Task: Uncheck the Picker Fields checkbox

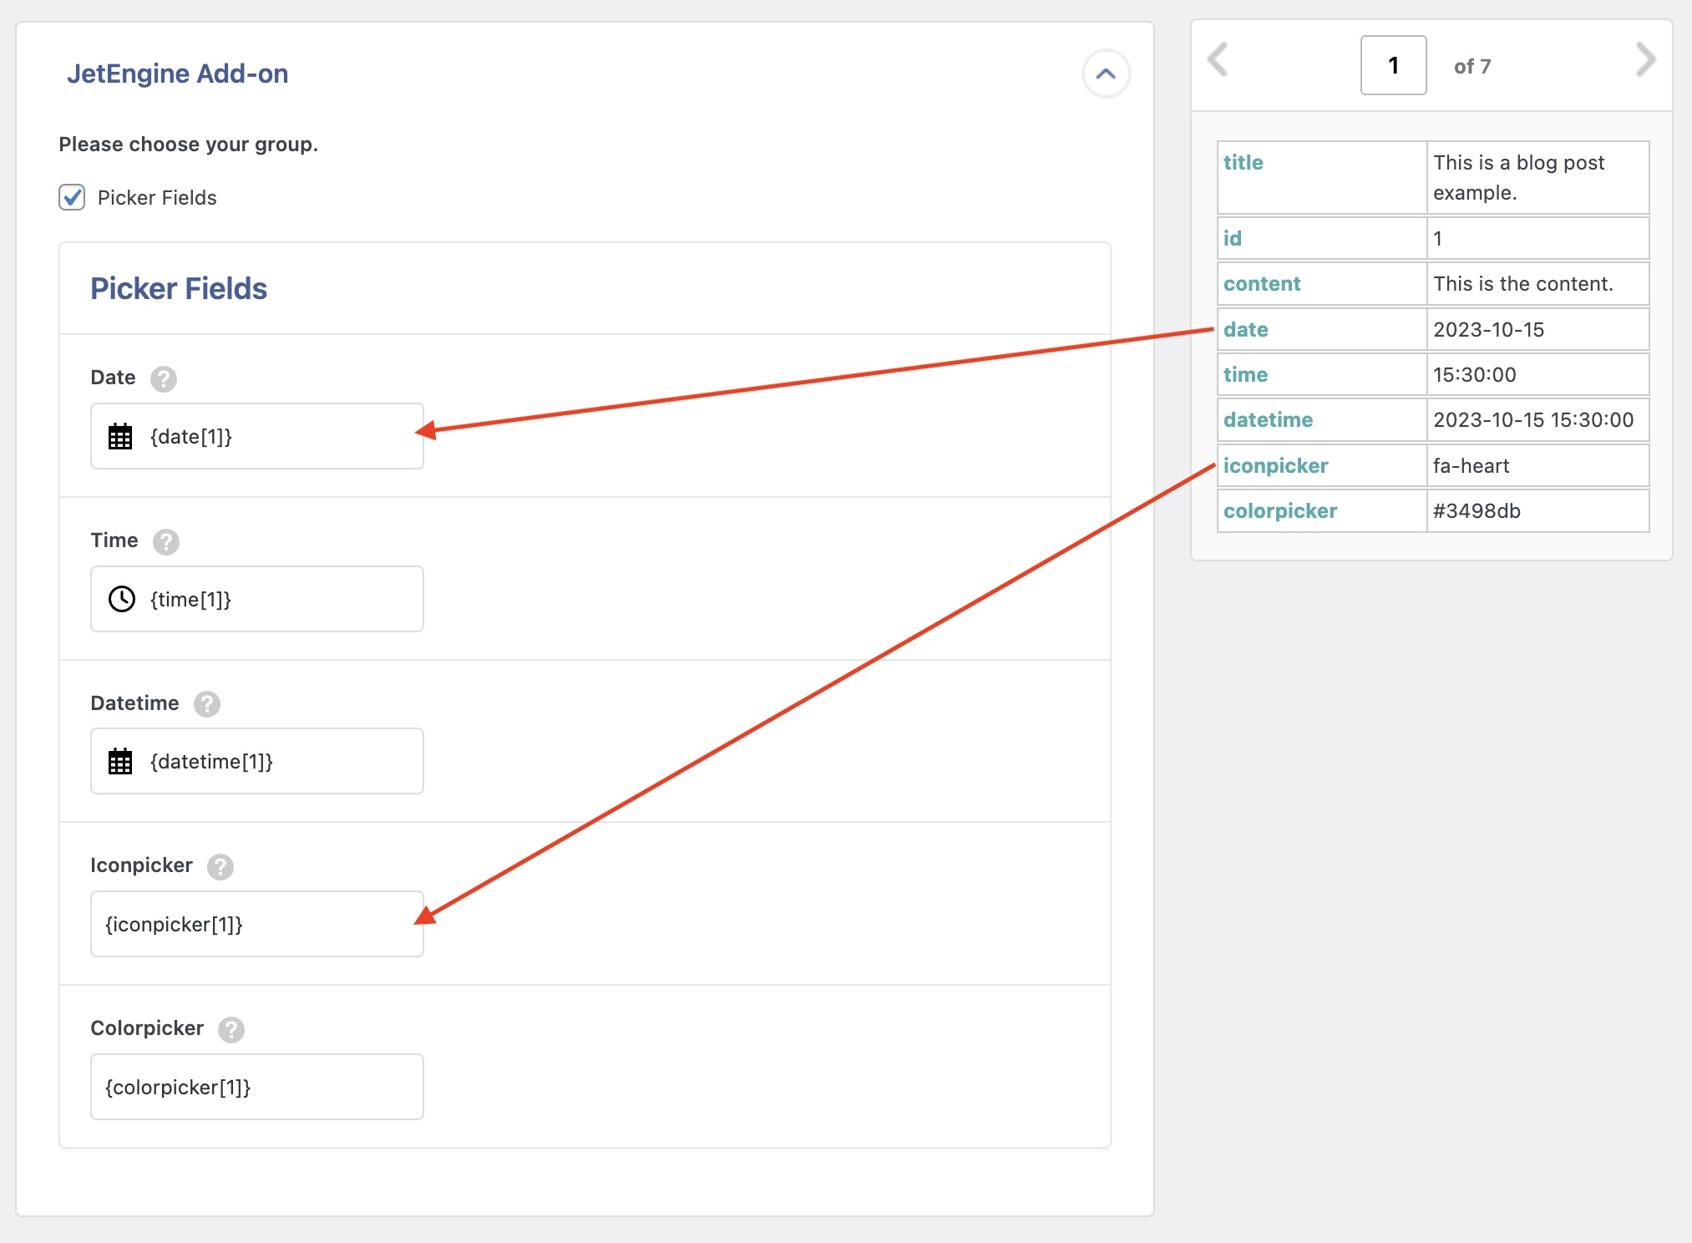Action: [x=73, y=197]
